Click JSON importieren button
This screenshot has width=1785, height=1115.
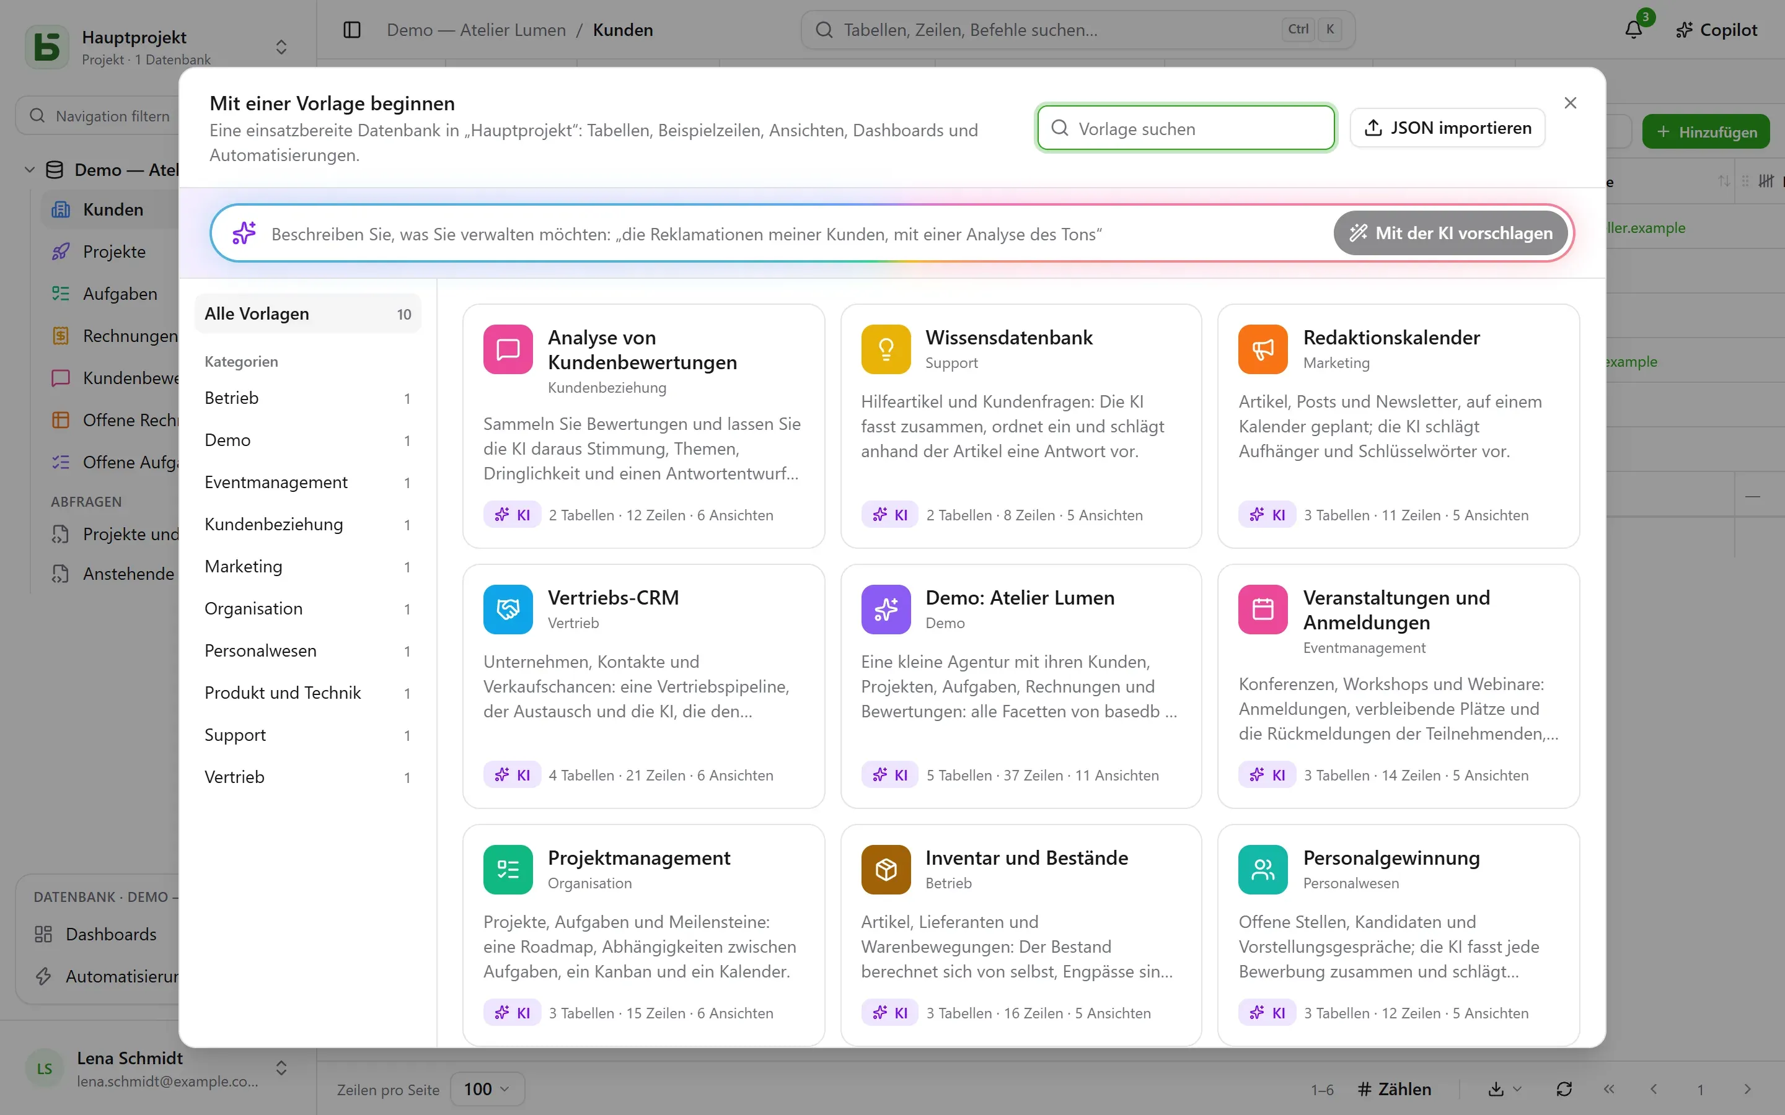click(1447, 128)
